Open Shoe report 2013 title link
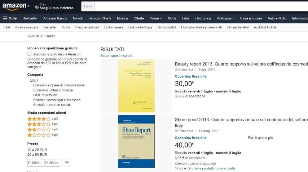 point(241,122)
